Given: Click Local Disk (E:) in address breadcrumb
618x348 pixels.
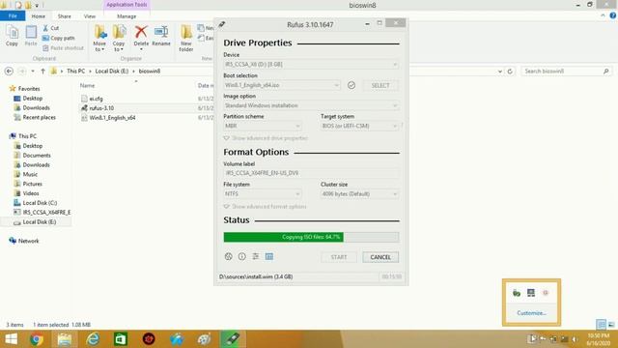Looking at the screenshot, I should pos(112,72).
